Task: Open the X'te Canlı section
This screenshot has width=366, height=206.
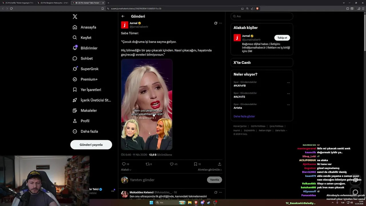Action: click(x=262, y=62)
